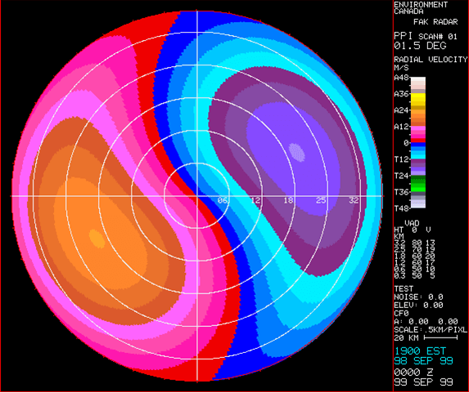This screenshot has width=469, height=393.
Task: Click the orange A24 legend color band
Action: (x=418, y=118)
